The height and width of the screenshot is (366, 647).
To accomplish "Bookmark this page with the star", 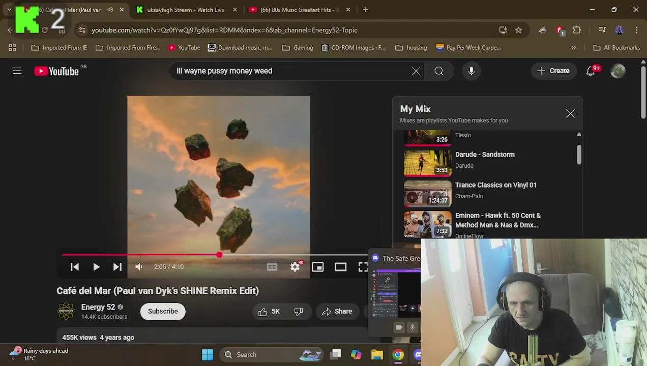I will [518, 30].
